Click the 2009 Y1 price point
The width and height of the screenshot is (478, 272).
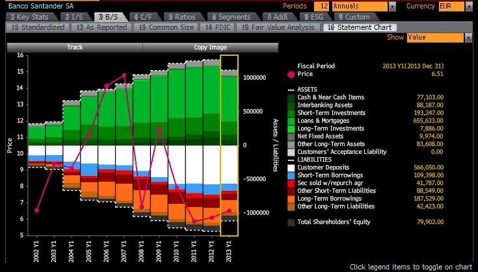[x=159, y=129]
